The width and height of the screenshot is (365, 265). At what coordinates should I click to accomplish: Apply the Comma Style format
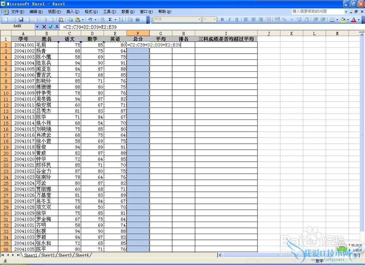click(292, 20)
